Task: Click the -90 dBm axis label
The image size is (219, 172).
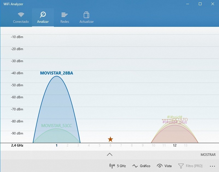Action: pos(17,133)
